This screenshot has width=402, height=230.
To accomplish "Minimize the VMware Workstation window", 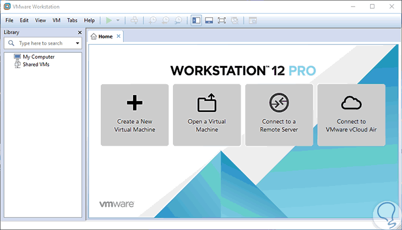I will click(353, 7).
